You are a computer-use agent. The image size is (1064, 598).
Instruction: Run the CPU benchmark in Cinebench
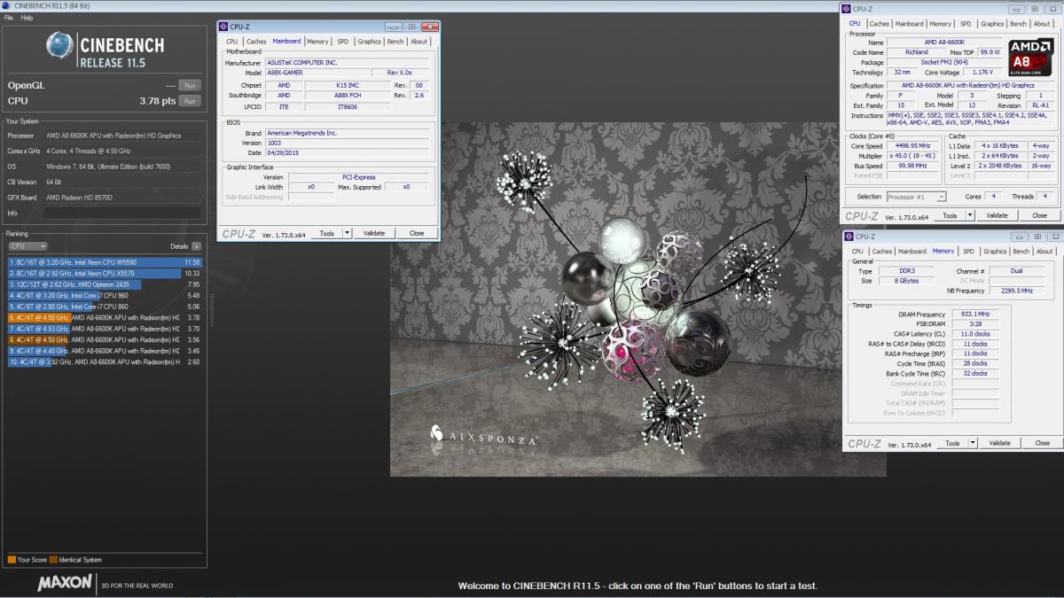[x=189, y=101]
